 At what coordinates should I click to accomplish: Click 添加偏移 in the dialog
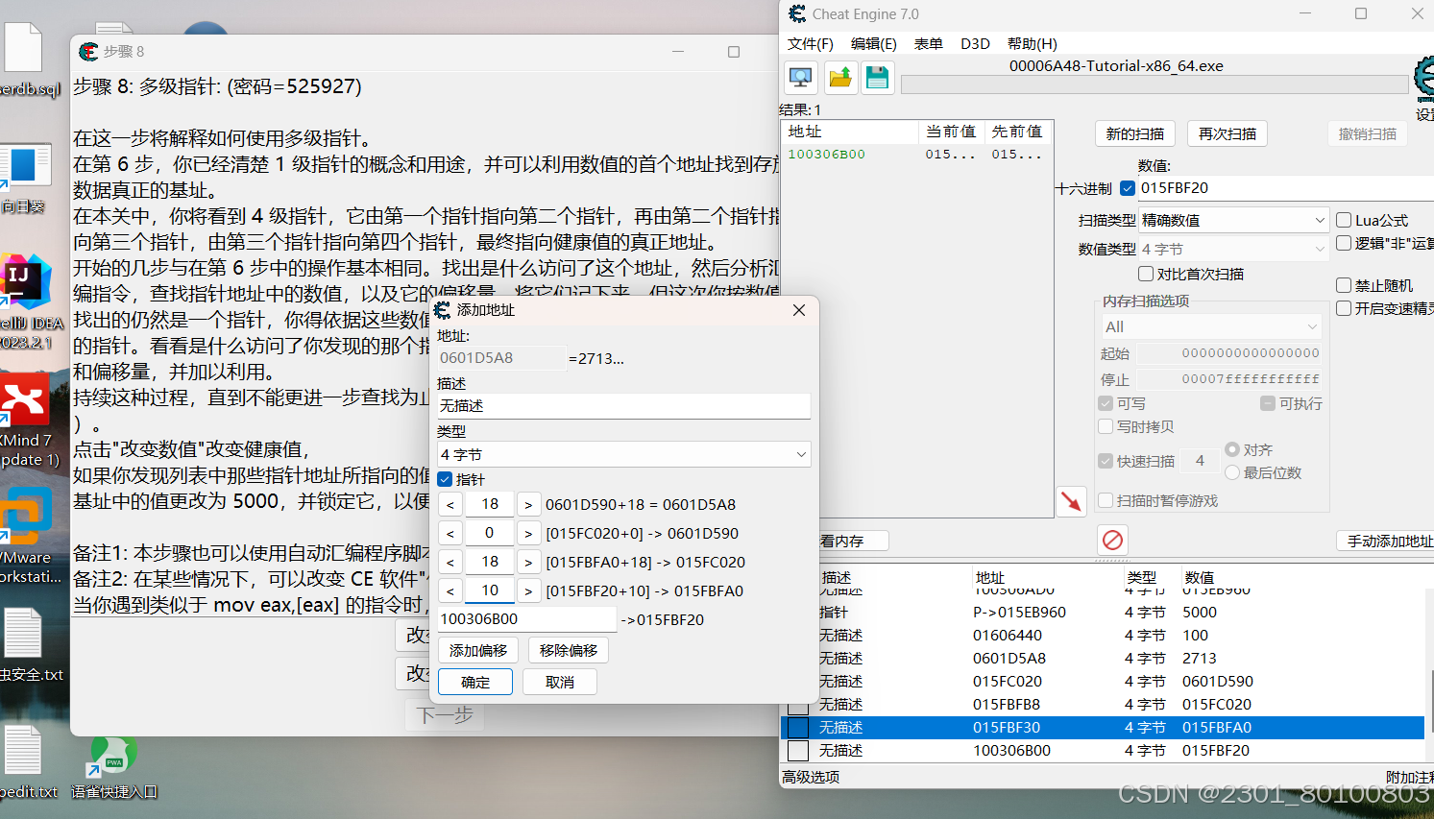pyautogui.click(x=478, y=650)
